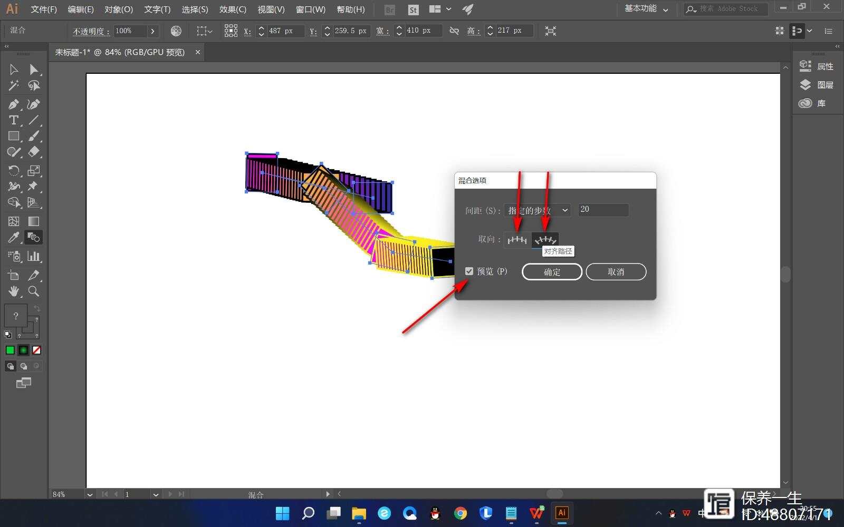This screenshot has width=844, height=527.
Task: Select the Scale tool
Action: (x=34, y=171)
